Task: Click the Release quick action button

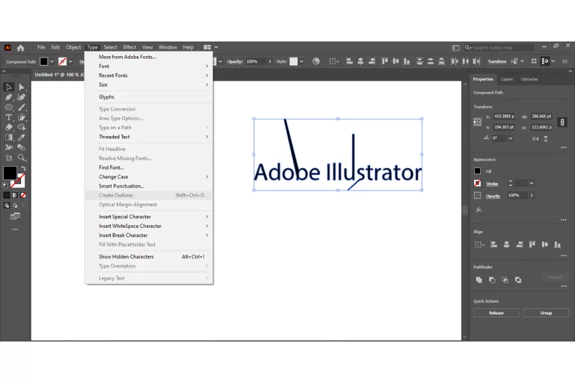Action: click(x=496, y=313)
